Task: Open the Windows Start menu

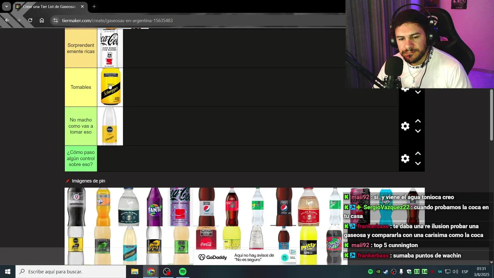Action: click(x=7, y=272)
